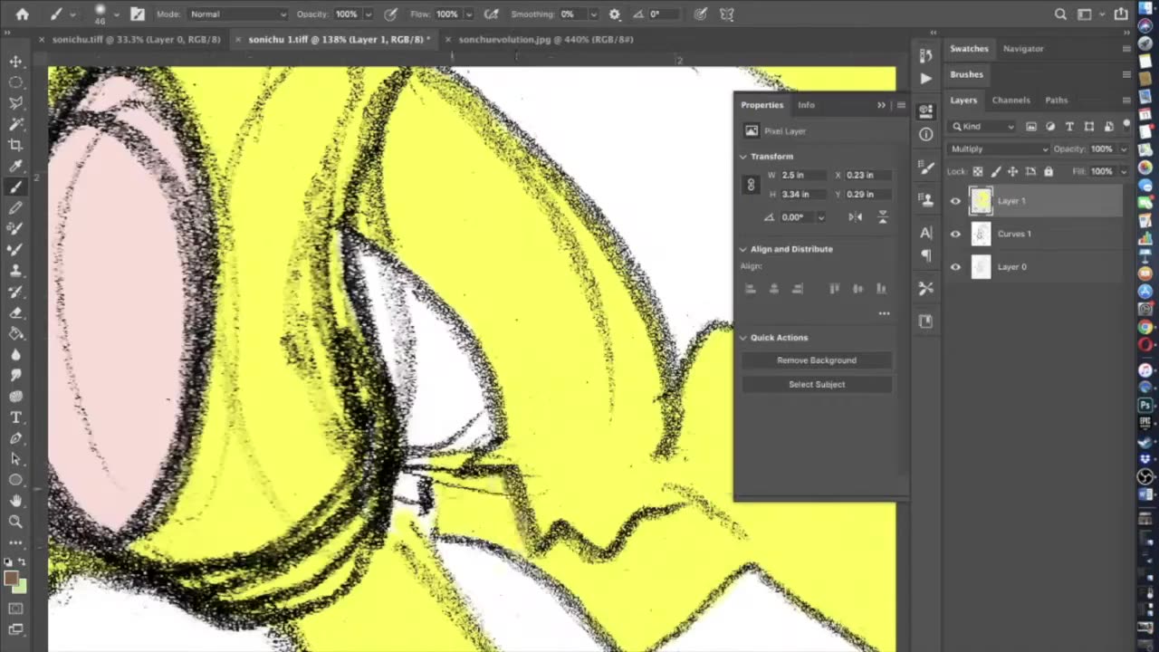1159x652 pixels.
Task: Select the Zoom tool
Action: click(15, 521)
